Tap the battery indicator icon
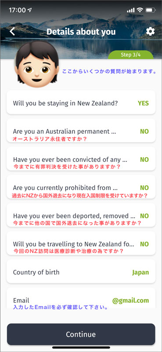This screenshot has height=352, width=162. tap(150, 10)
